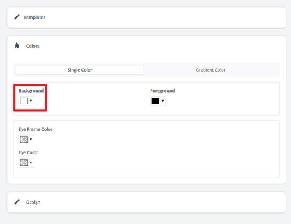Open the Eye Color dropdown arrow
The width and height of the screenshot is (291, 224).
click(31, 163)
